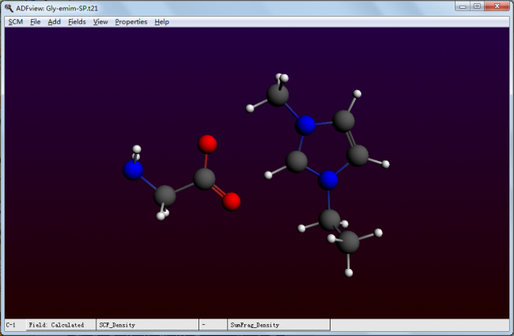Select the carboxylate carbon atom between oxygens
The height and width of the screenshot is (336, 514).
(x=204, y=179)
